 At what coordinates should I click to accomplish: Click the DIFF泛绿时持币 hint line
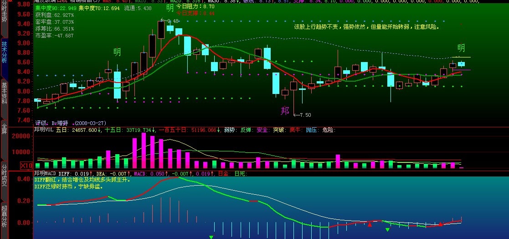tap(69, 187)
